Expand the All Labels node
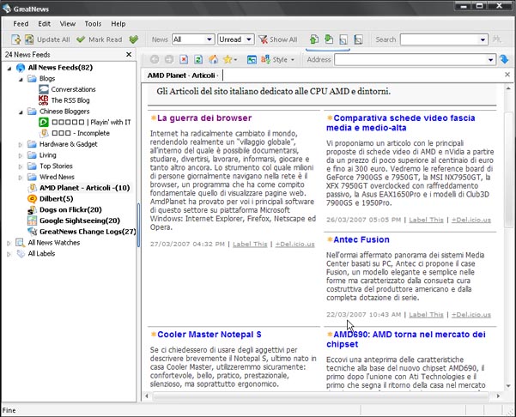516x417 pixels. point(9,254)
